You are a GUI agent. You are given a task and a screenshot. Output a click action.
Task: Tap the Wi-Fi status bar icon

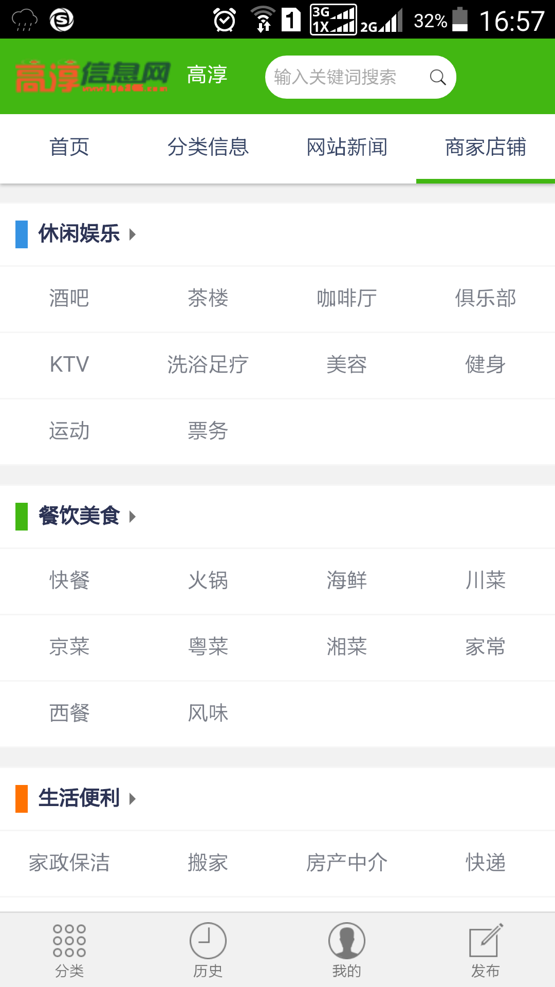263,20
